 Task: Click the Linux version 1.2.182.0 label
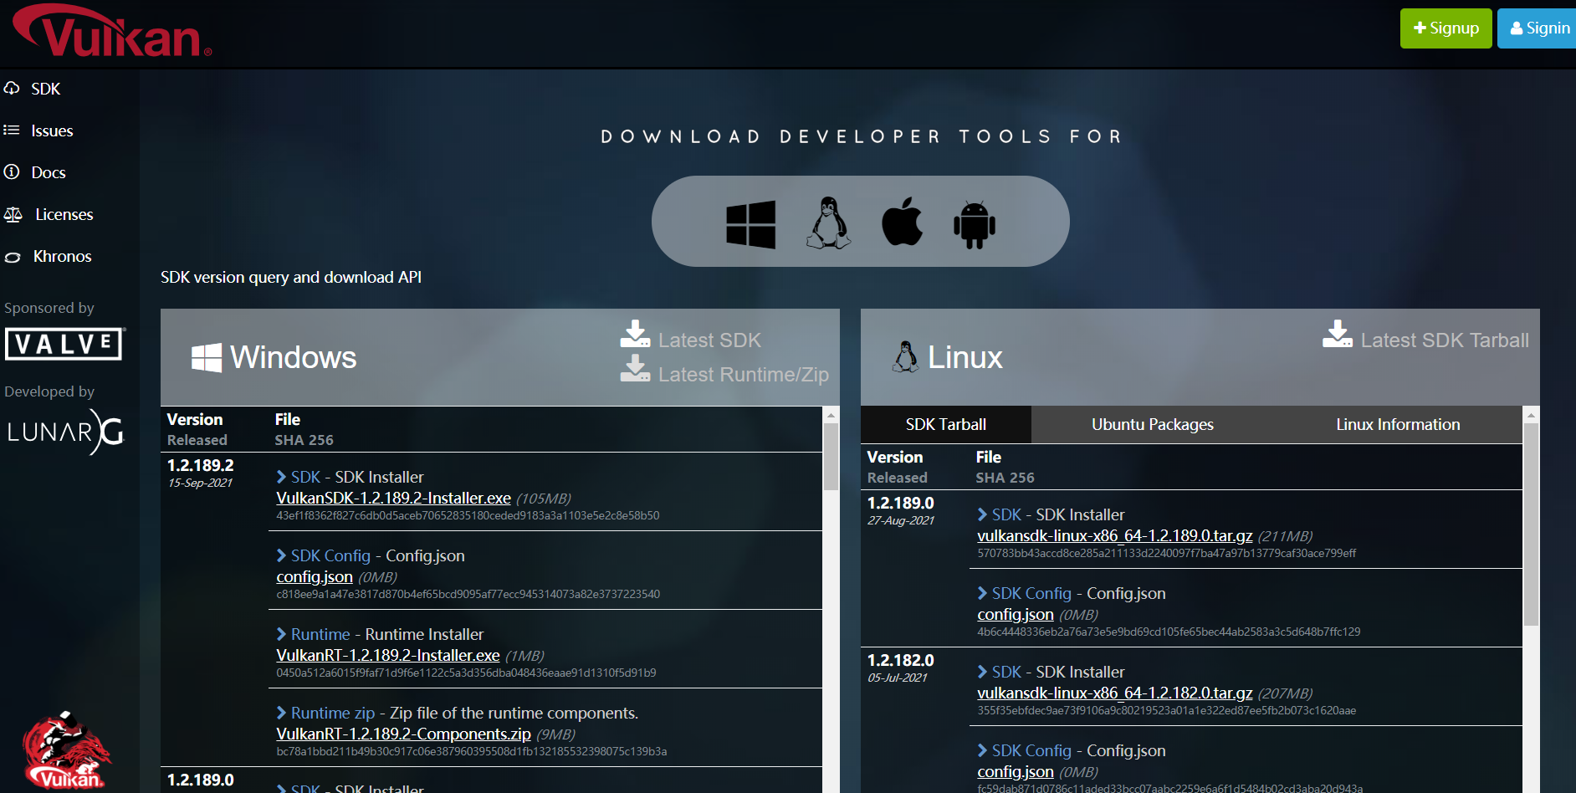pyautogui.click(x=901, y=660)
